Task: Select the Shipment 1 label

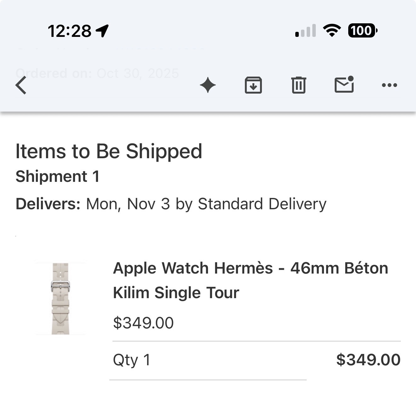Action: [58, 176]
